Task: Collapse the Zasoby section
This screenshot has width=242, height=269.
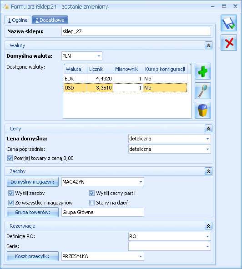Action: coord(208,171)
